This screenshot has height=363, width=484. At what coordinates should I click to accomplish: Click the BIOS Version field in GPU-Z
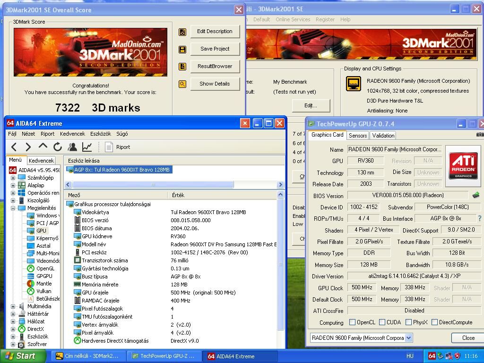(408, 195)
